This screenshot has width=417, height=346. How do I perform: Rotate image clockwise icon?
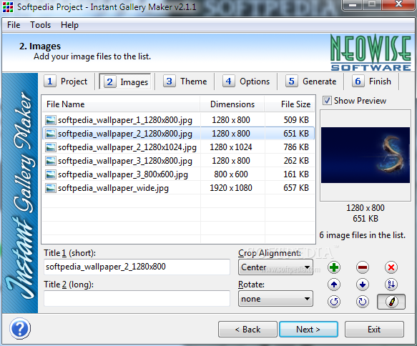[363, 302]
